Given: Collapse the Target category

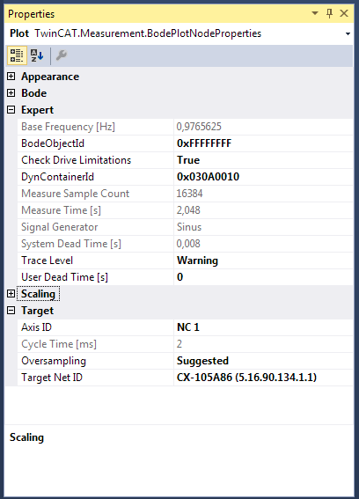Looking at the screenshot, I should [11, 311].
